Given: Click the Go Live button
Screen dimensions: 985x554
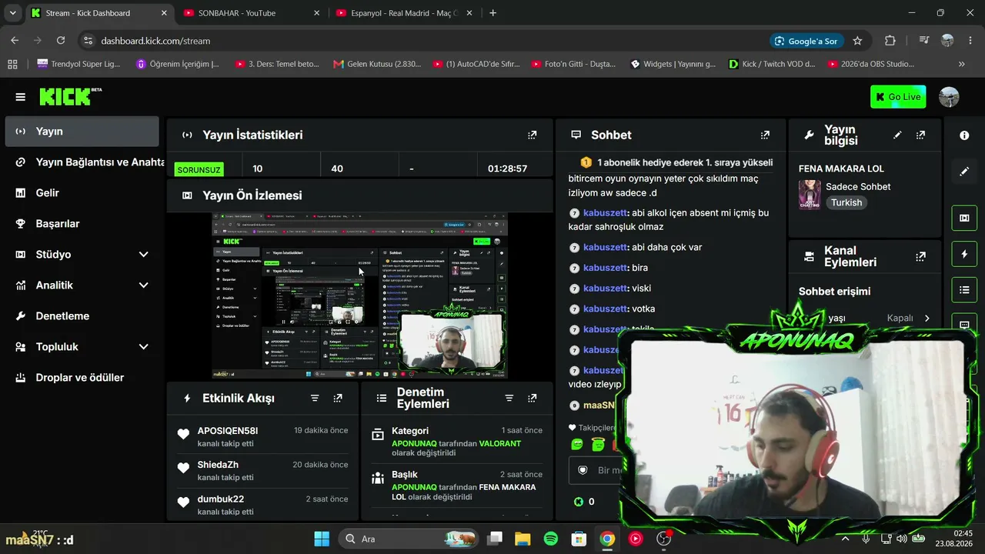Looking at the screenshot, I should pos(898,97).
